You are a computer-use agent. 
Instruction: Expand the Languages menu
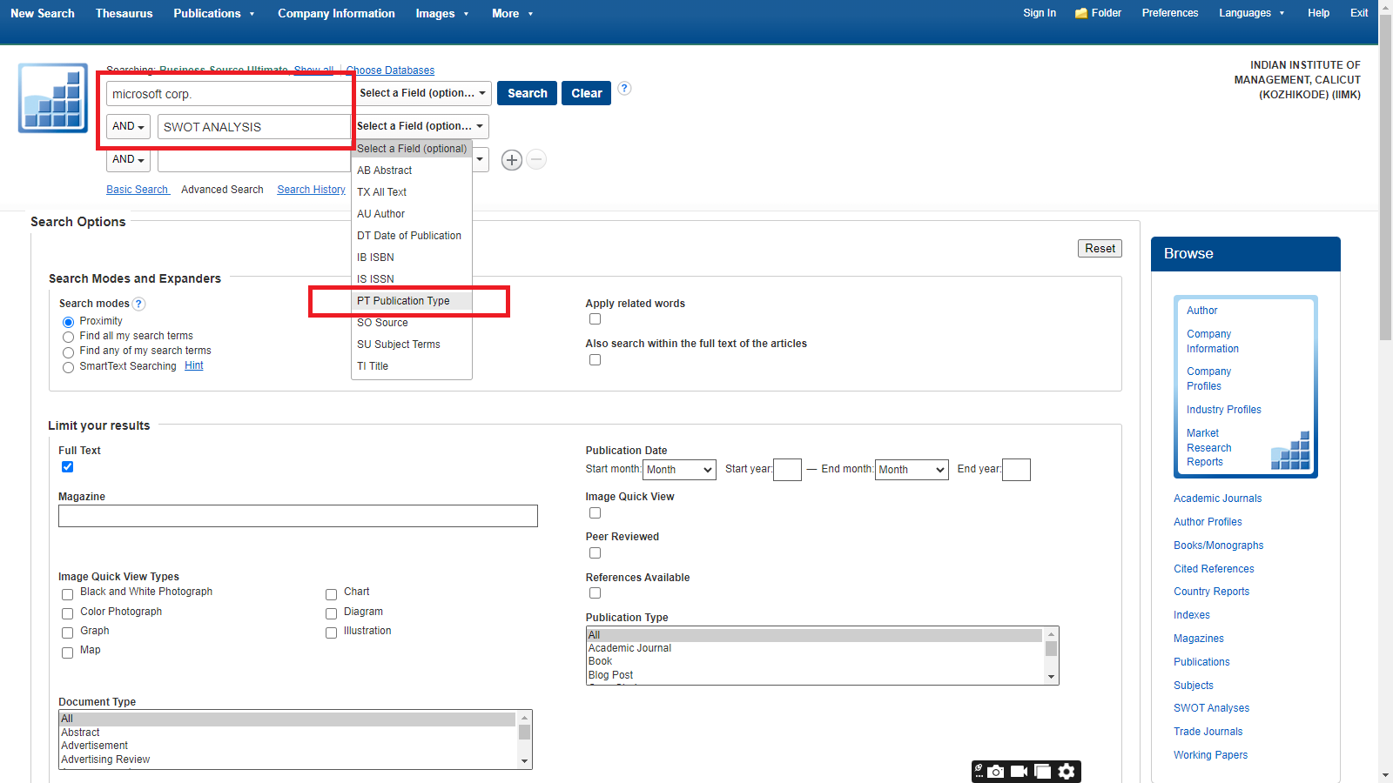(1251, 13)
